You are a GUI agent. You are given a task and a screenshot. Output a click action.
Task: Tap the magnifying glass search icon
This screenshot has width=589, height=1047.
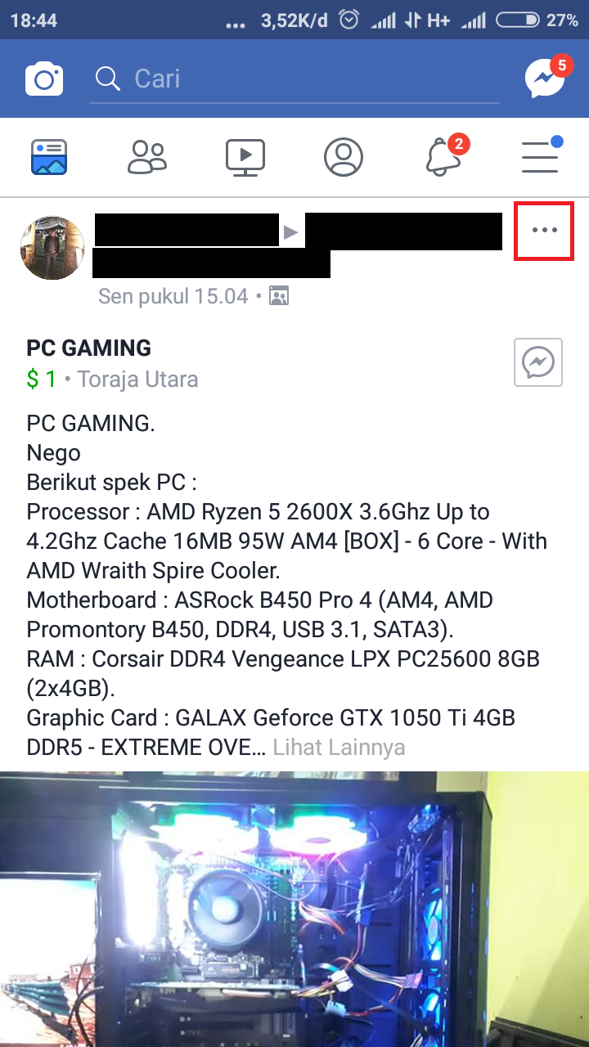[107, 79]
